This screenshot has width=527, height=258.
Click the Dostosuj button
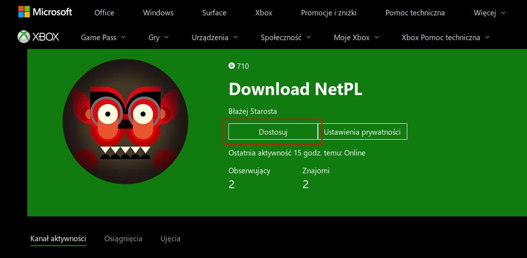pos(273,132)
